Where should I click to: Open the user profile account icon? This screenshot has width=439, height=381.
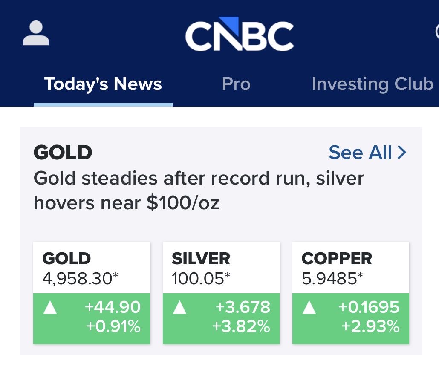(36, 34)
